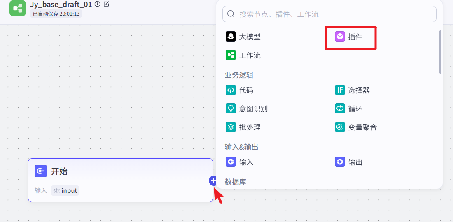Pick the 意图识别 intent recognition icon
This screenshot has height=222, width=453.
(231, 109)
